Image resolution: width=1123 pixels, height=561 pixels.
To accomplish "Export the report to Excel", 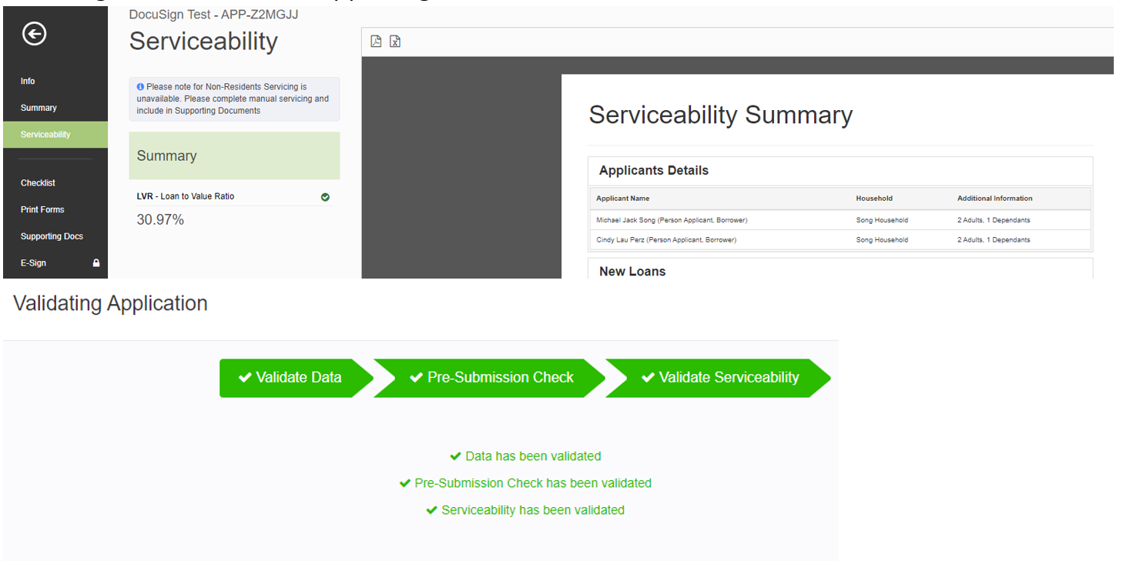I will 395,42.
